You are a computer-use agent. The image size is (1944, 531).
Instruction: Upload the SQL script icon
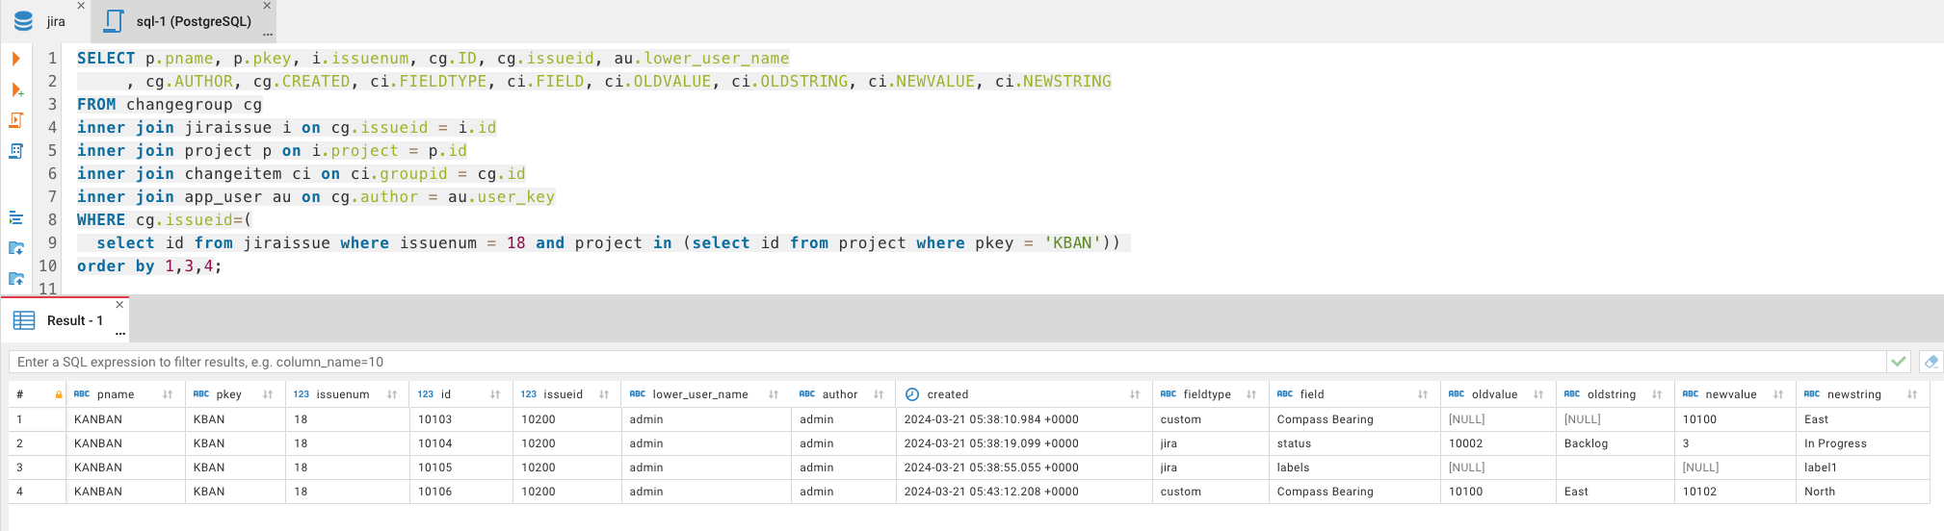(16, 279)
